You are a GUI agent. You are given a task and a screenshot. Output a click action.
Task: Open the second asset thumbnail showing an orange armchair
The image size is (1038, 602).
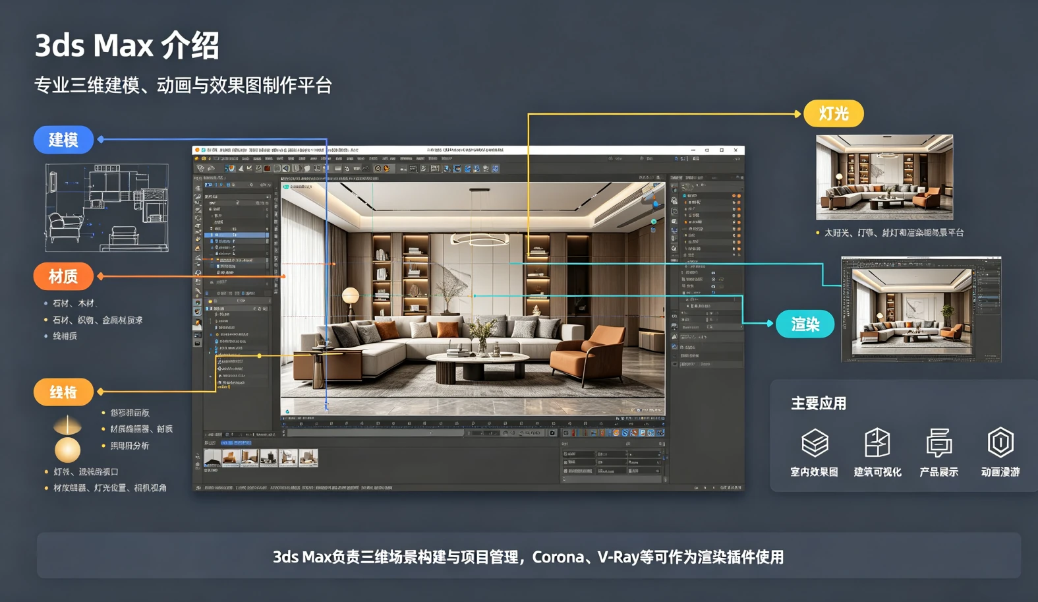pyautogui.click(x=231, y=458)
